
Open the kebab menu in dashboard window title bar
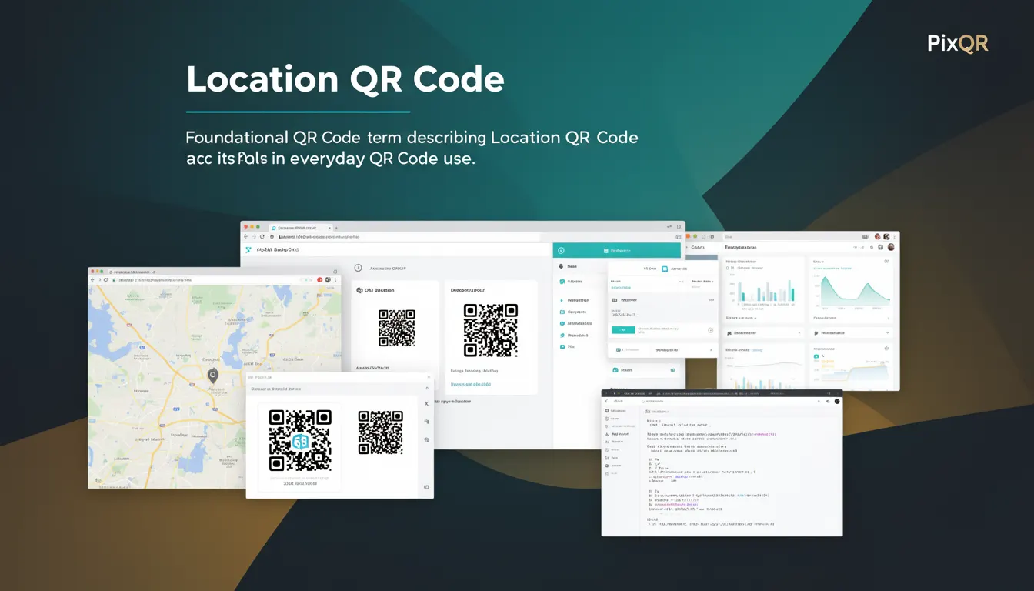pyautogui.click(x=895, y=237)
